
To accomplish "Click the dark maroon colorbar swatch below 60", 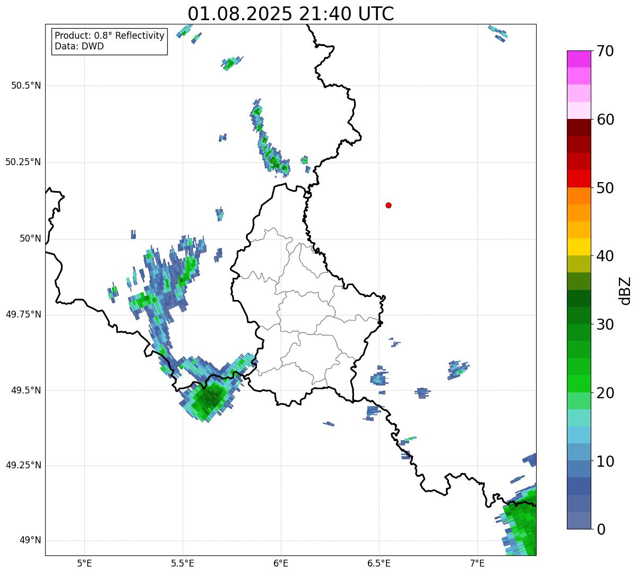I will (x=579, y=127).
